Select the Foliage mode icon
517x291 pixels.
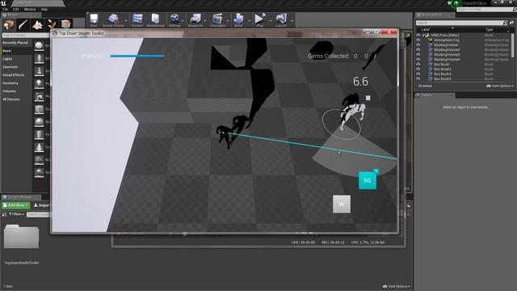tap(52, 24)
